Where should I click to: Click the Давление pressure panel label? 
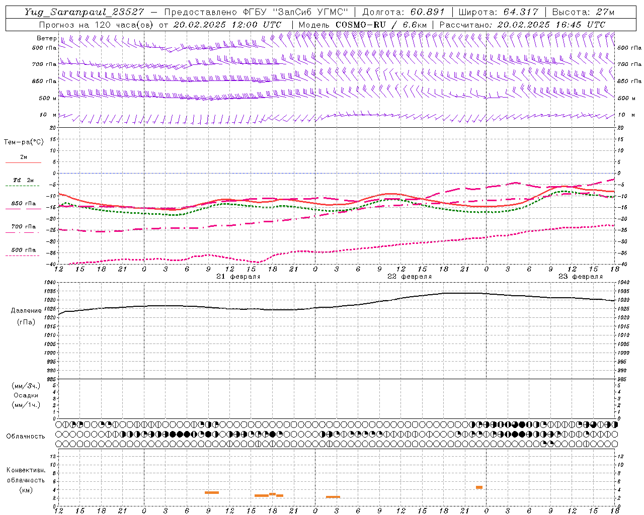coord(26,311)
